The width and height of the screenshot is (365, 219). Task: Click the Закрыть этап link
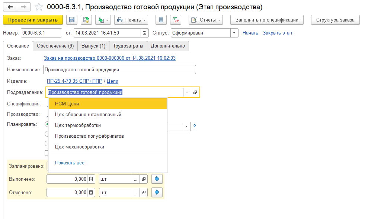[277, 33]
